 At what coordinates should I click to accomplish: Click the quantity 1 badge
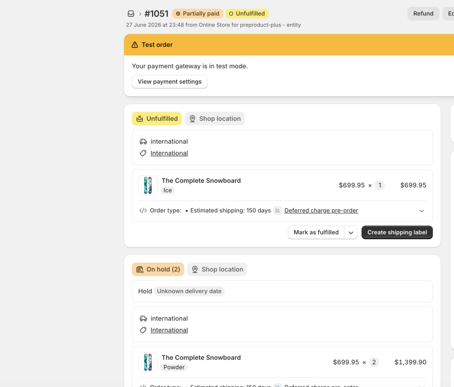pyautogui.click(x=380, y=185)
